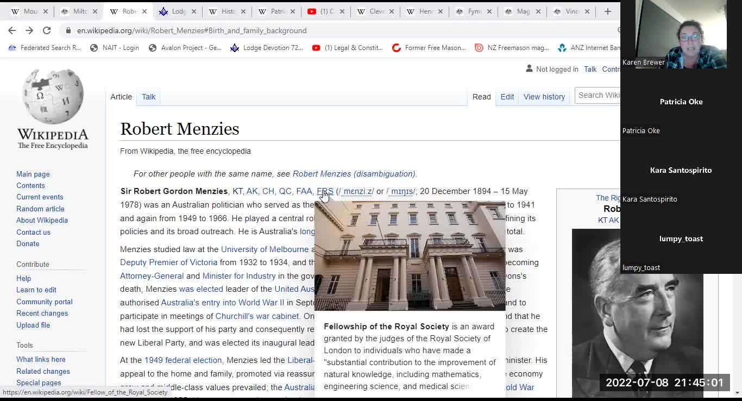This screenshot has height=401, width=742.
Task: Open Federated Search bookmark
Action: coord(45,48)
